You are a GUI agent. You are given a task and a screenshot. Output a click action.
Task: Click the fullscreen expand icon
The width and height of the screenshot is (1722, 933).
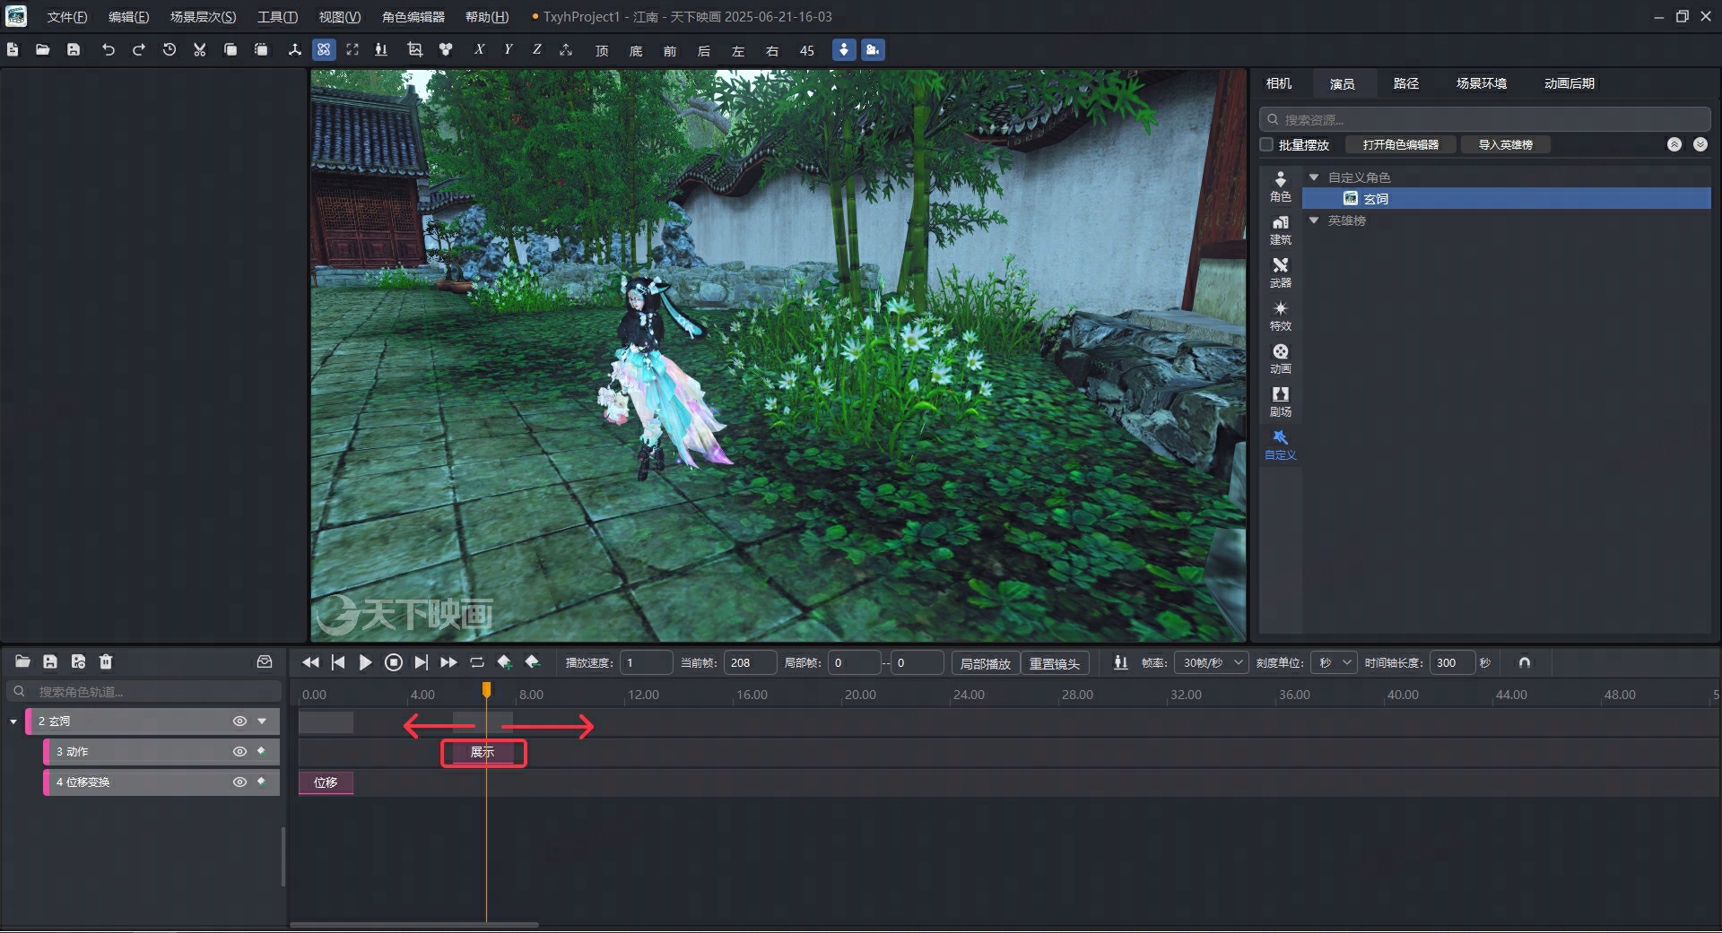[352, 50]
